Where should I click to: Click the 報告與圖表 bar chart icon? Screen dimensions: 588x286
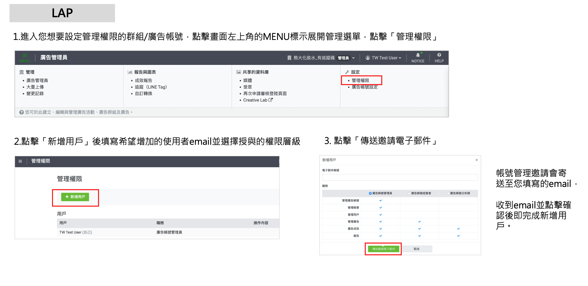(x=130, y=72)
